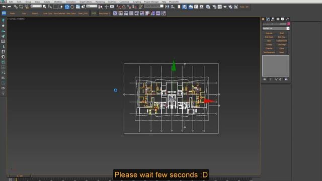
Task: Choose the Select Object tool
Action: click(44, 7)
